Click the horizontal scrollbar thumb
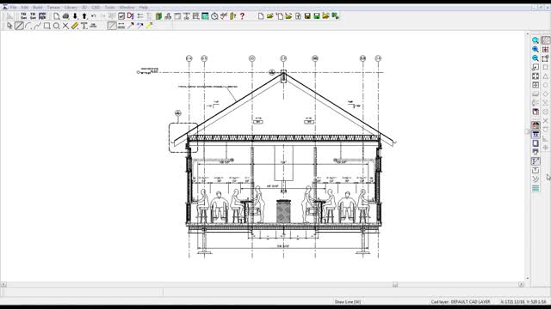Image resolution: width=551 pixels, height=309 pixels. point(395,284)
